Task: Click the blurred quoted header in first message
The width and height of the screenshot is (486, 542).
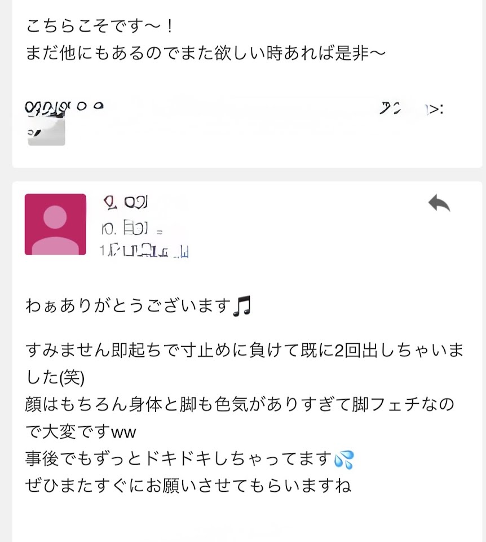Action: tap(226, 108)
